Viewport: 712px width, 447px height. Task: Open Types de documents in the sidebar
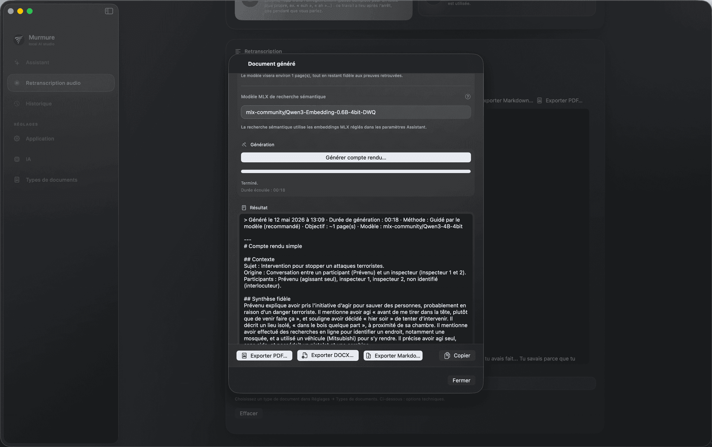pyautogui.click(x=61, y=180)
